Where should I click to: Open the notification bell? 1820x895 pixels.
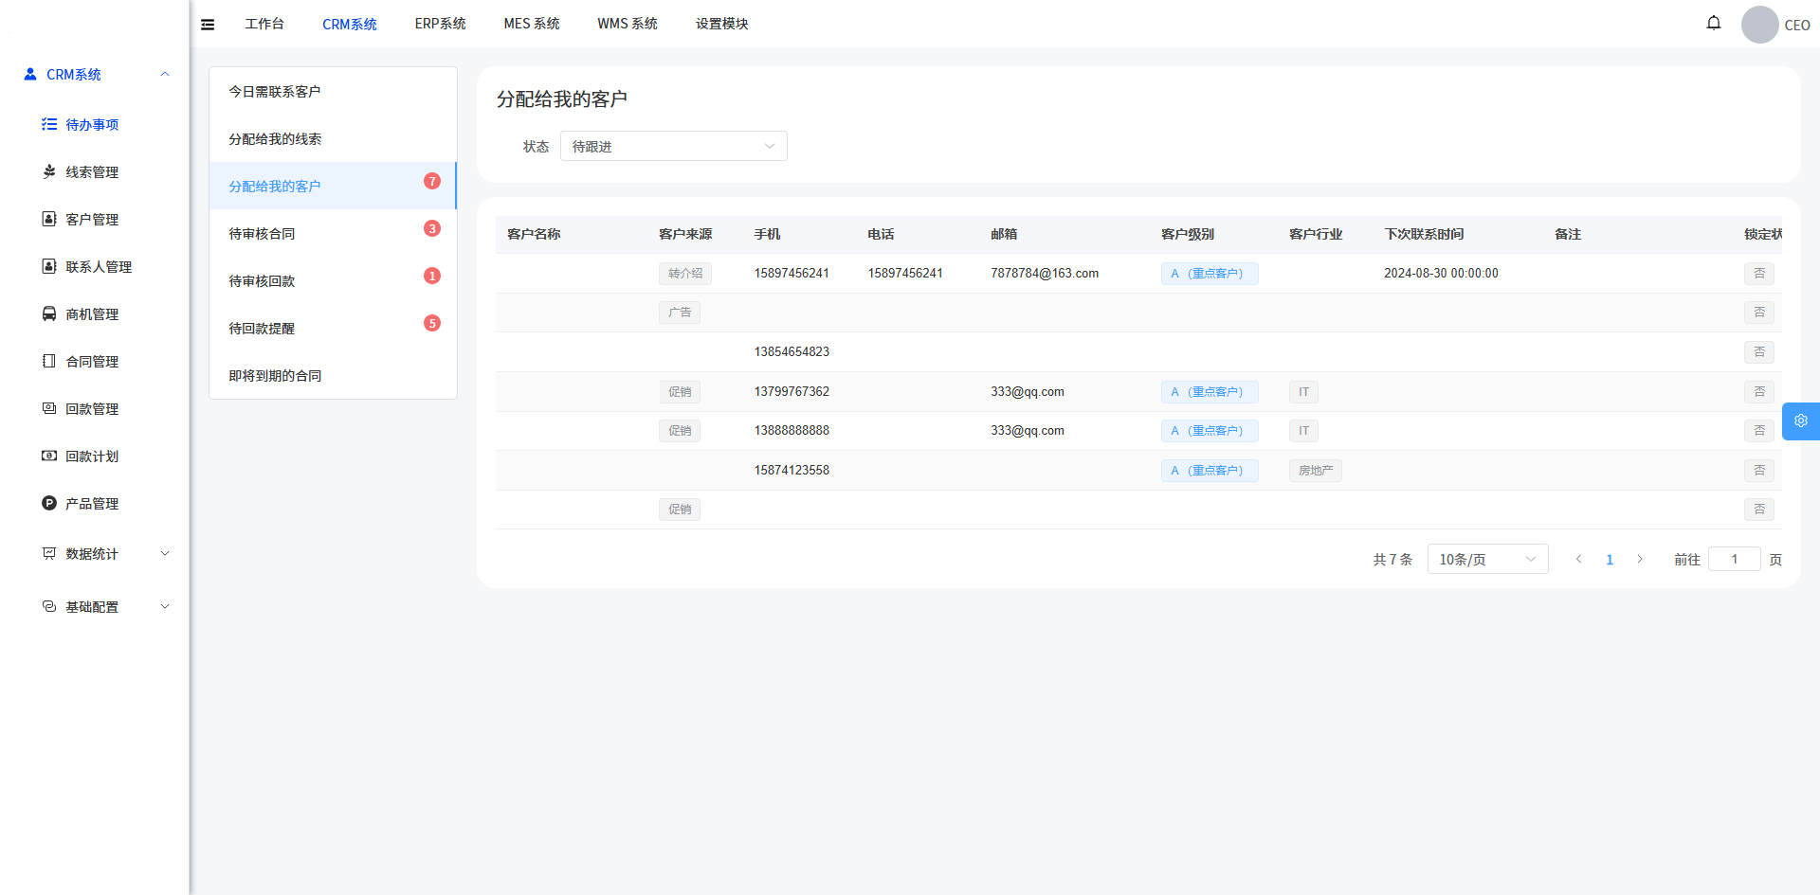click(x=1713, y=23)
